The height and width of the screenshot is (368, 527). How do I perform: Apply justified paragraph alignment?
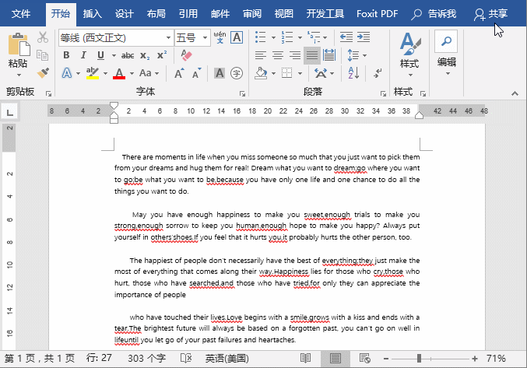click(x=312, y=55)
